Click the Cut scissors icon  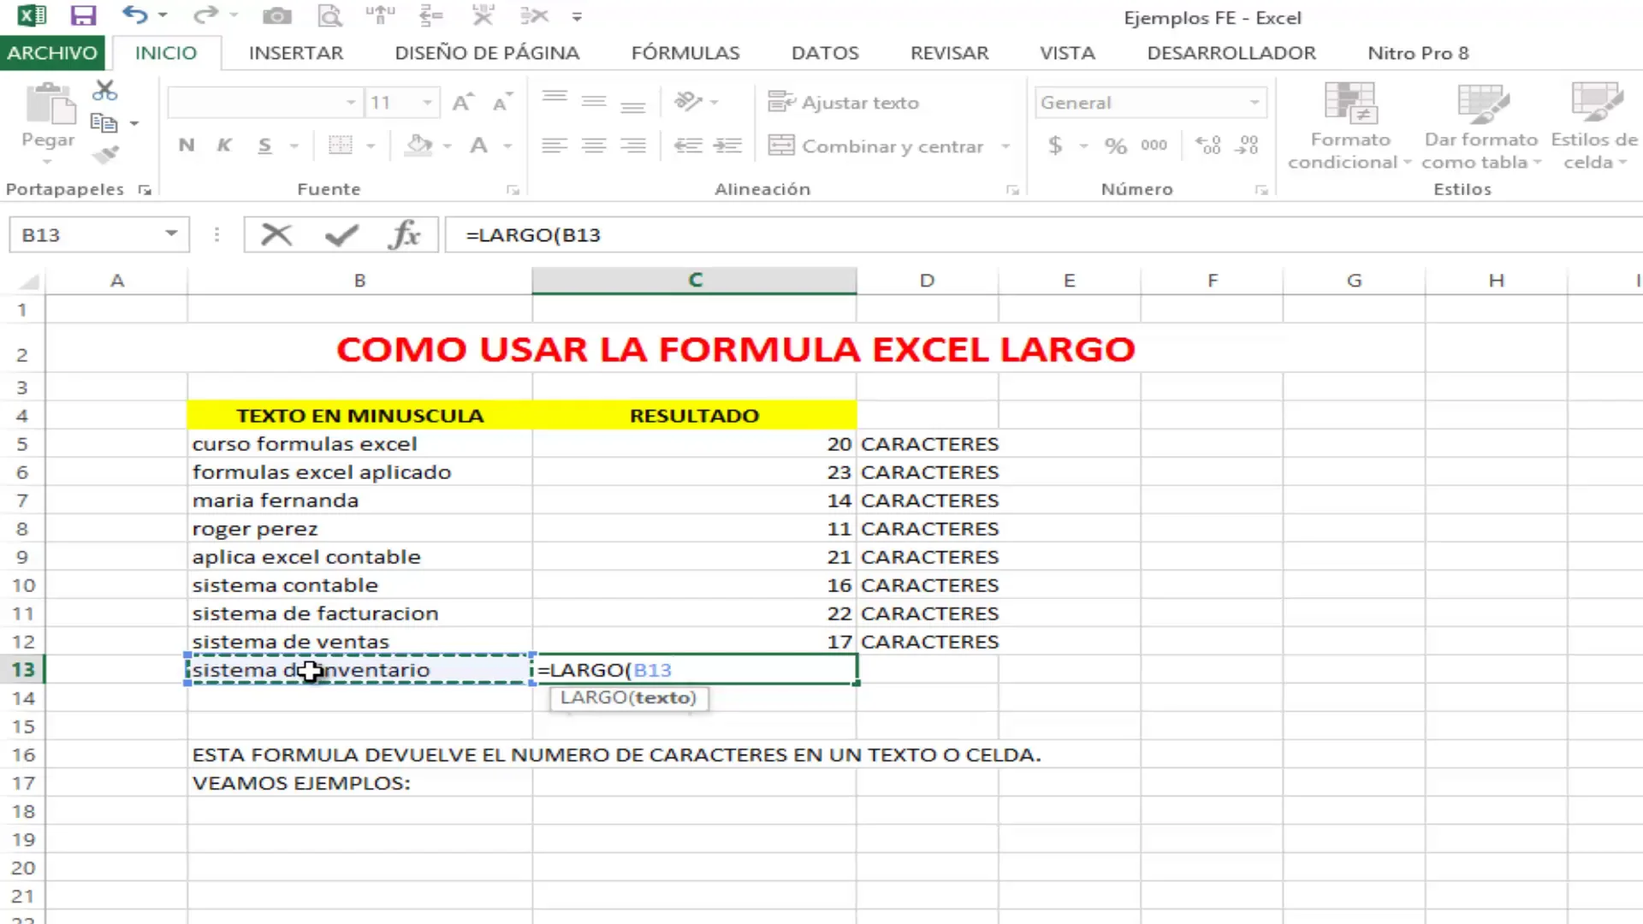pos(104,90)
